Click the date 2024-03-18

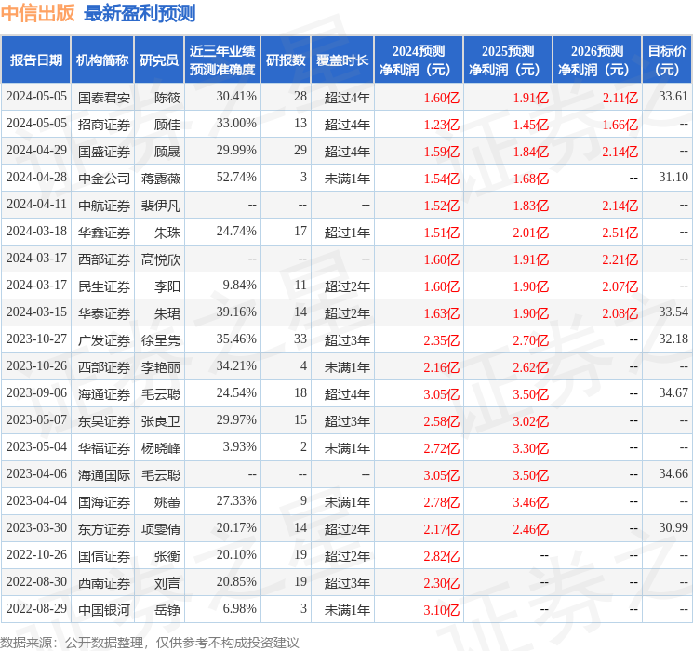coord(36,231)
